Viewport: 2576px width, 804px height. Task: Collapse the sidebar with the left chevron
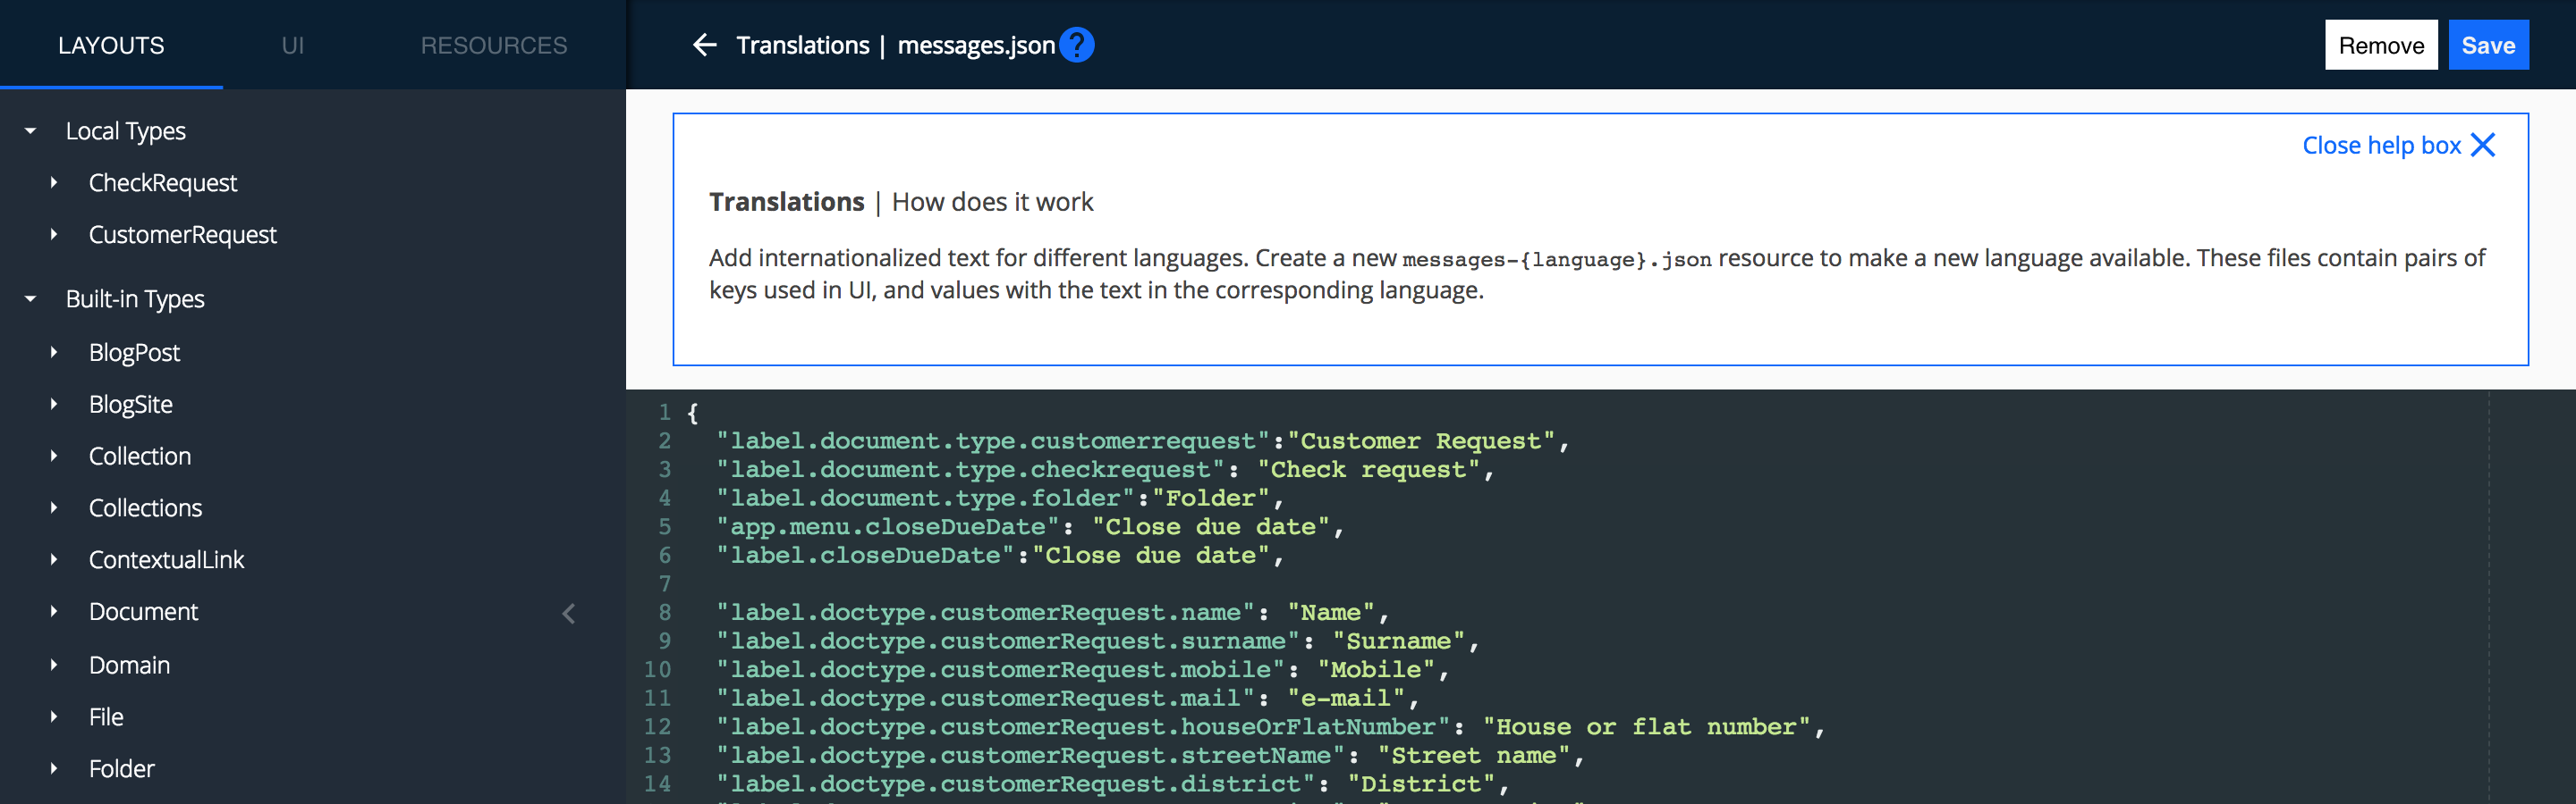(568, 613)
